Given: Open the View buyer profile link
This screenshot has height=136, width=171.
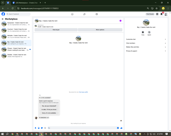Looking at the screenshot, I should coord(83,92).
